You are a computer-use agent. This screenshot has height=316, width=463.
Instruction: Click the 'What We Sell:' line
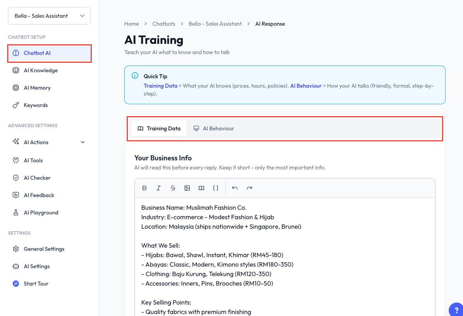(x=161, y=246)
